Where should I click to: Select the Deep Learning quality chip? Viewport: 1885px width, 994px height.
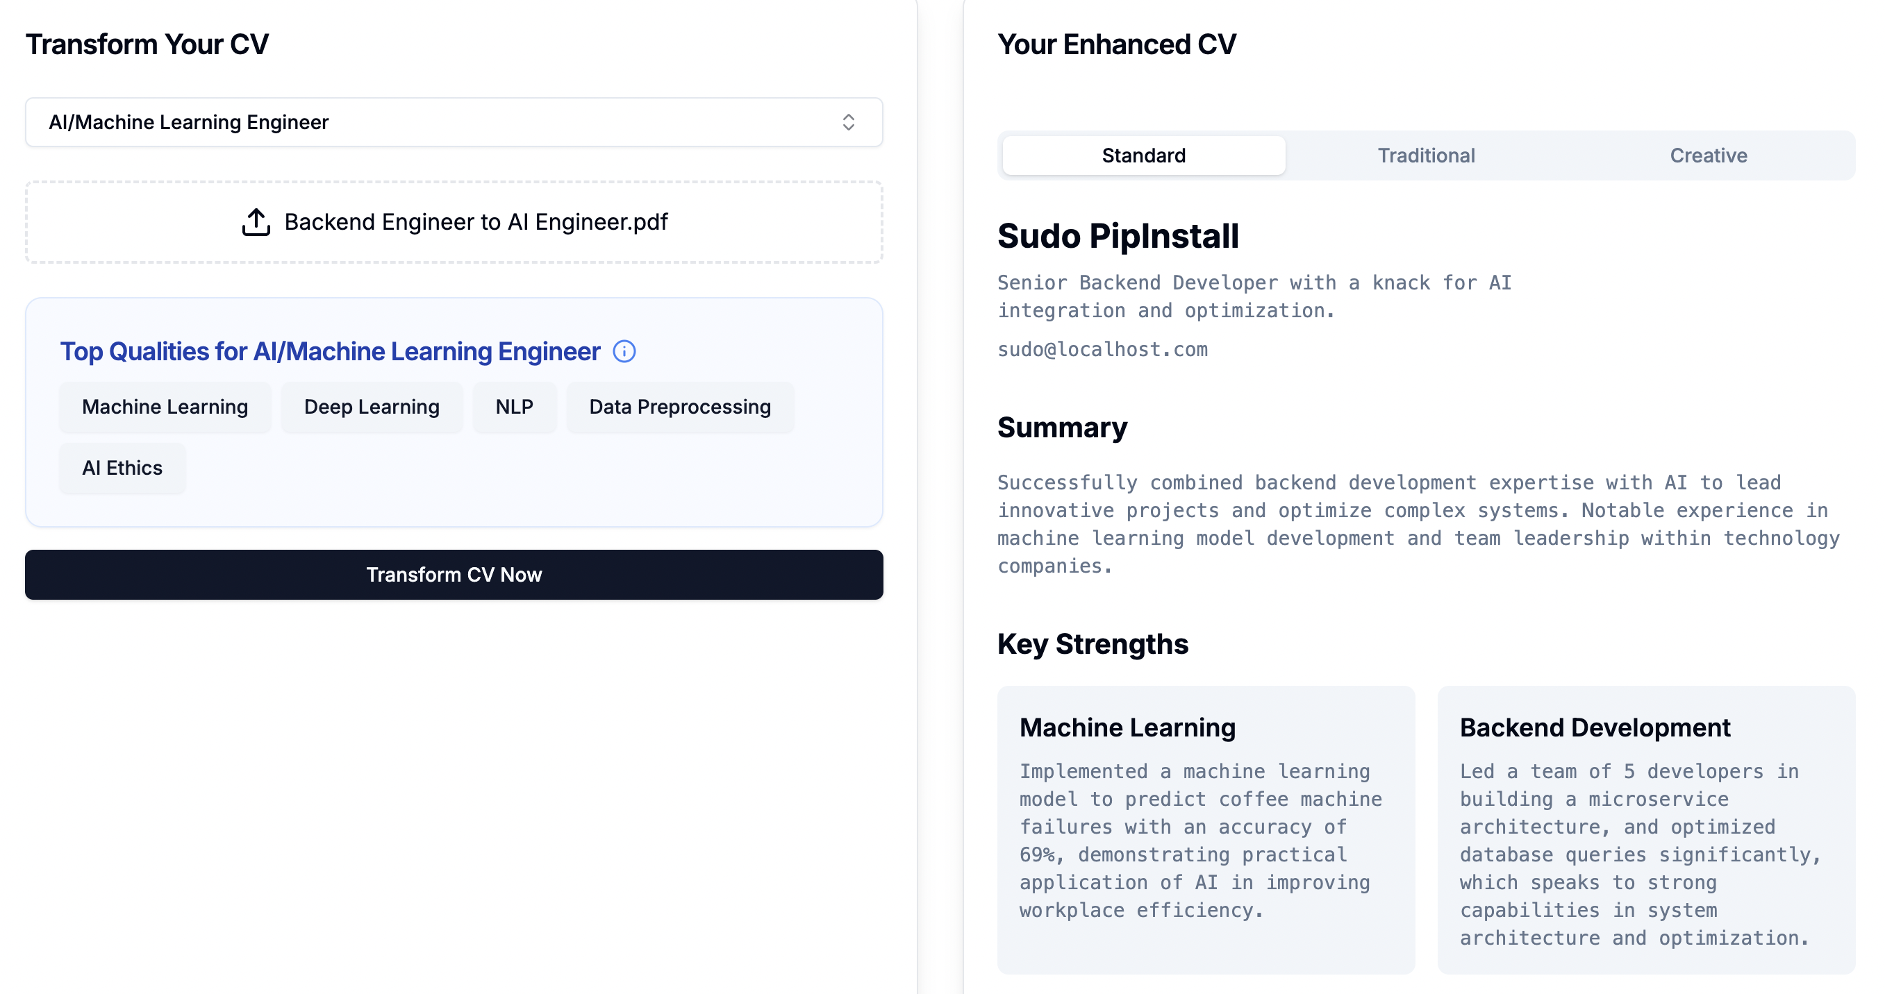pyautogui.click(x=372, y=407)
